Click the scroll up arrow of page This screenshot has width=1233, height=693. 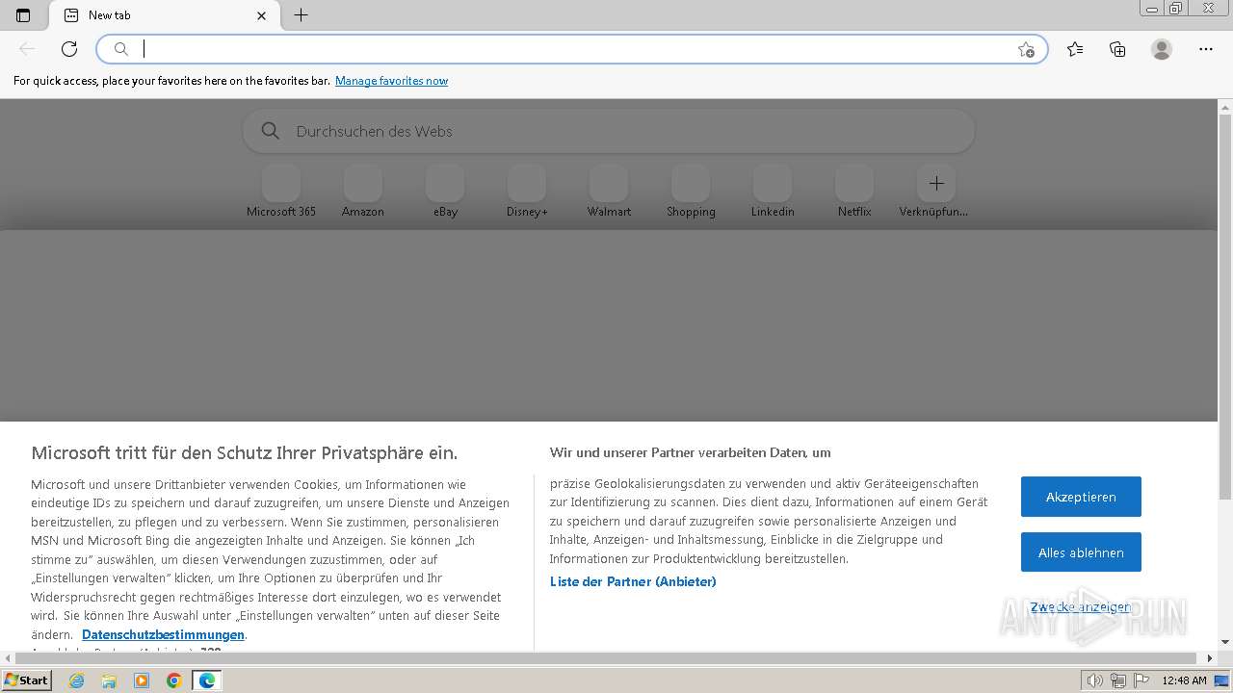click(x=1225, y=106)
